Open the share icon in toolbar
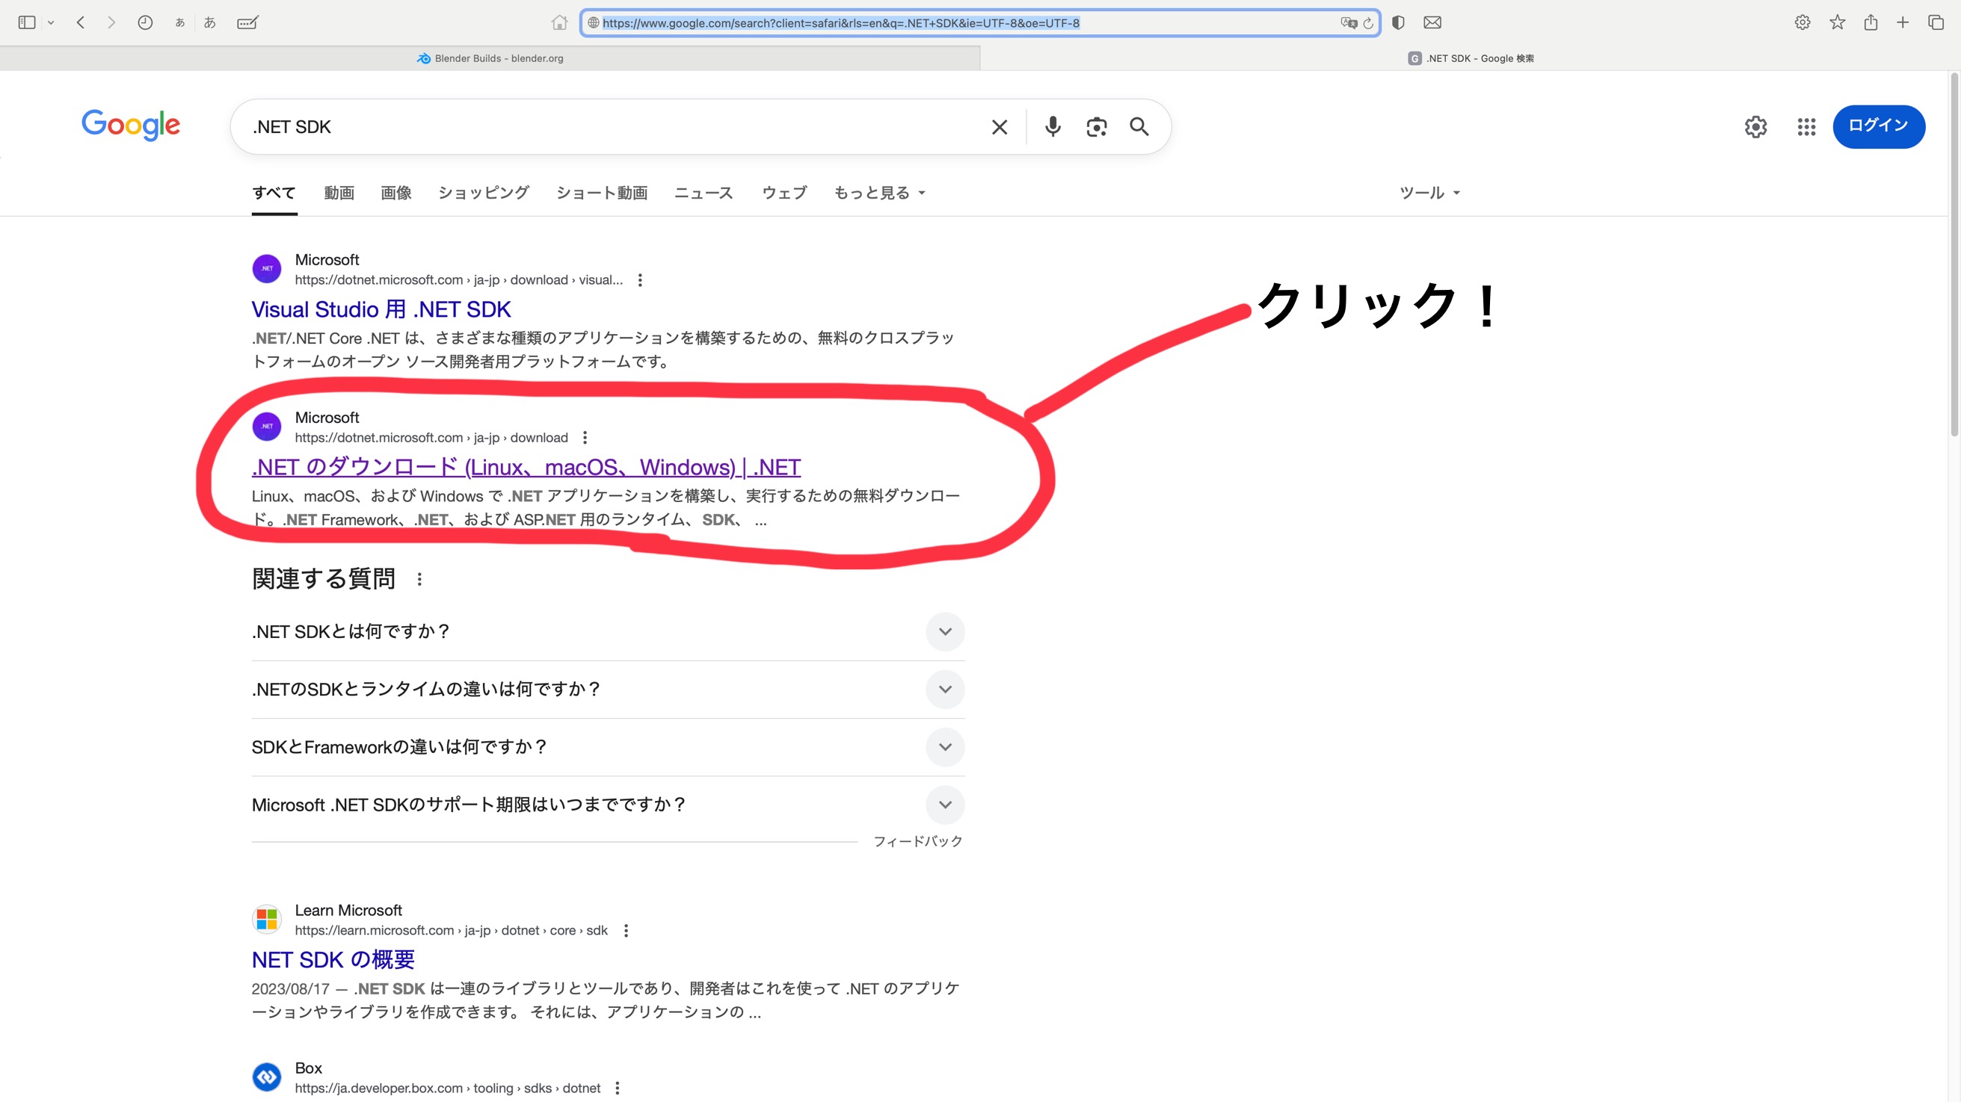Screen dimensions: 1961x1102 [x=1871, y=23]
